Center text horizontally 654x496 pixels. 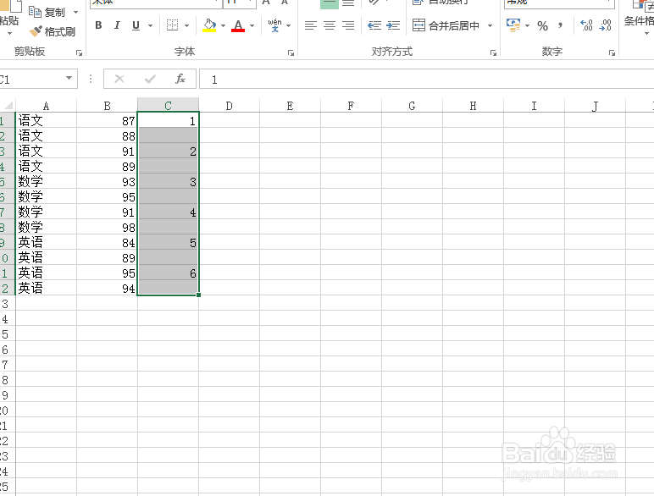[330, 25]
